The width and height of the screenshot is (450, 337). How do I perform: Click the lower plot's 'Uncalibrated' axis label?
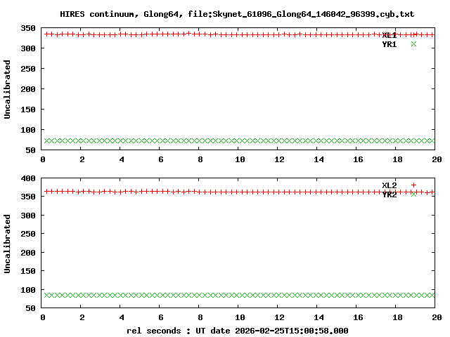(8, 243)
